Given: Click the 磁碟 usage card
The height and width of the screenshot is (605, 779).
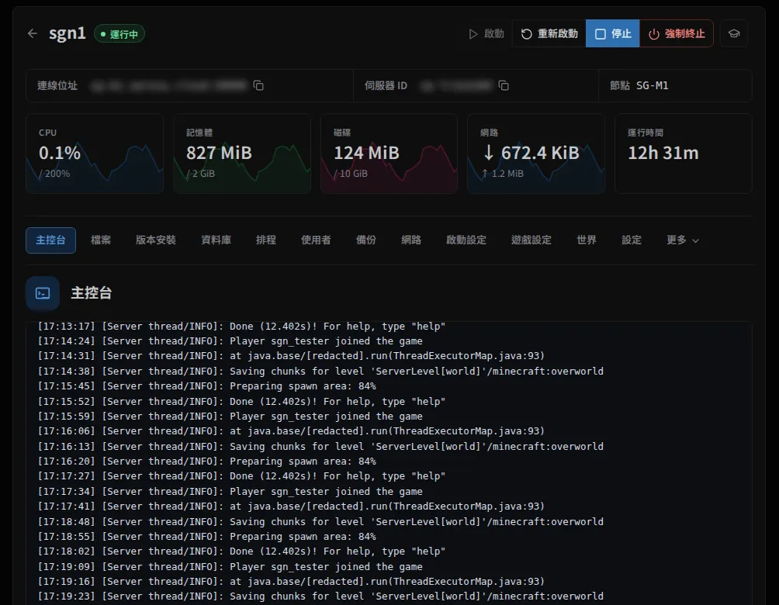Looking at the screenshot, I should pyautogui.click(x=389, y=154).
